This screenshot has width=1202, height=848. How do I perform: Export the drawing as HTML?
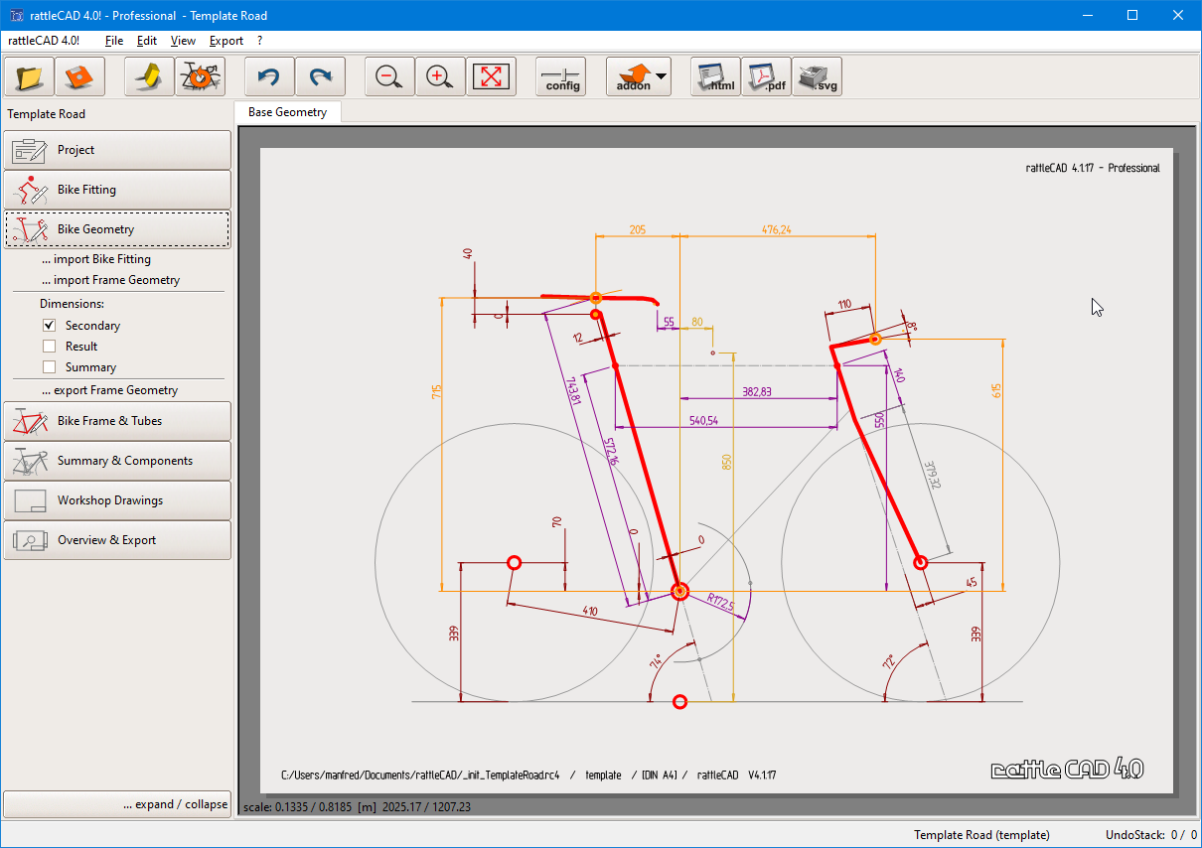click(x=715, y=76)
